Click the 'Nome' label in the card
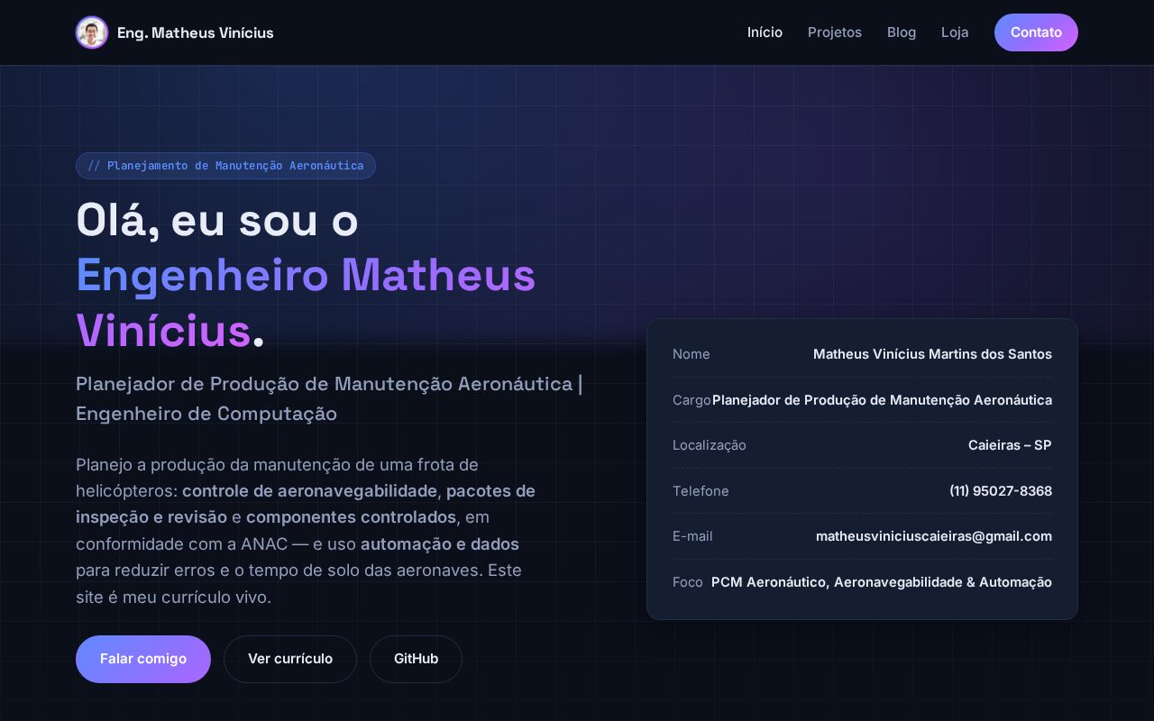The height and width of the screenshot is (721, 1154). pyautogui.click(x=691, y=354)
